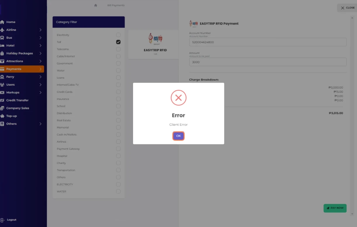Viewport: 357px width, 227px height.
Task: Click the Pay Now button
Action: 335,208
